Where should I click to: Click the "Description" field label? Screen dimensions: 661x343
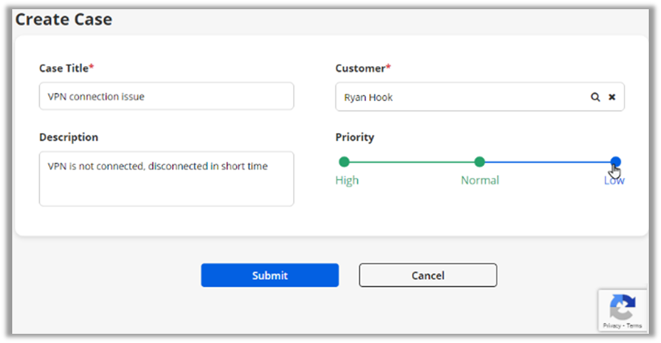click(69, 137)
